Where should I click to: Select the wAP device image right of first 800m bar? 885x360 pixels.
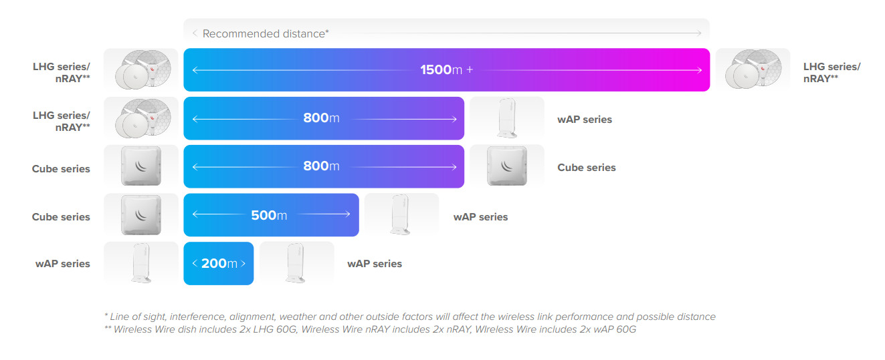507,118
